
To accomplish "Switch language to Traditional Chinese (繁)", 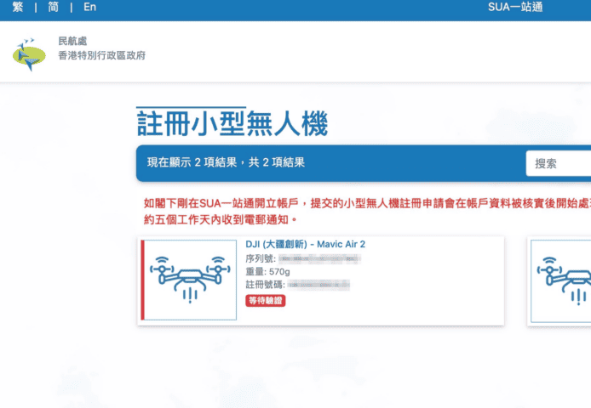I will 18,8.
